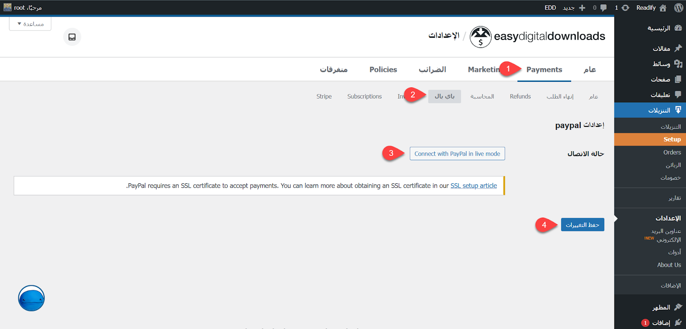Viewport: 686px width, 329px height.
Task: Open the متفرقات misc tab
Action: (x=334, y=69)
